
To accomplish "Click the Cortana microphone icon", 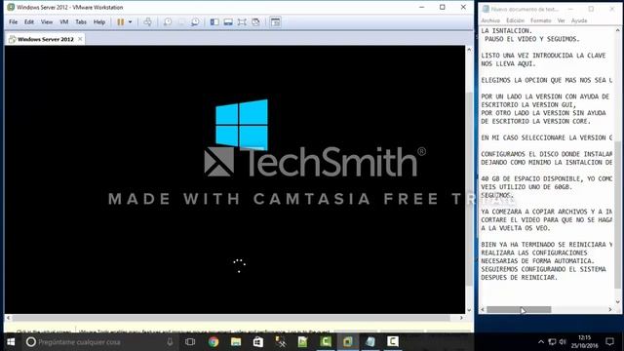I will [170, 342].
